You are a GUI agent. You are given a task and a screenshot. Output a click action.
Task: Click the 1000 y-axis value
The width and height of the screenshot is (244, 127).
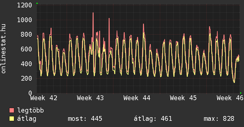(x=25, y=20)
